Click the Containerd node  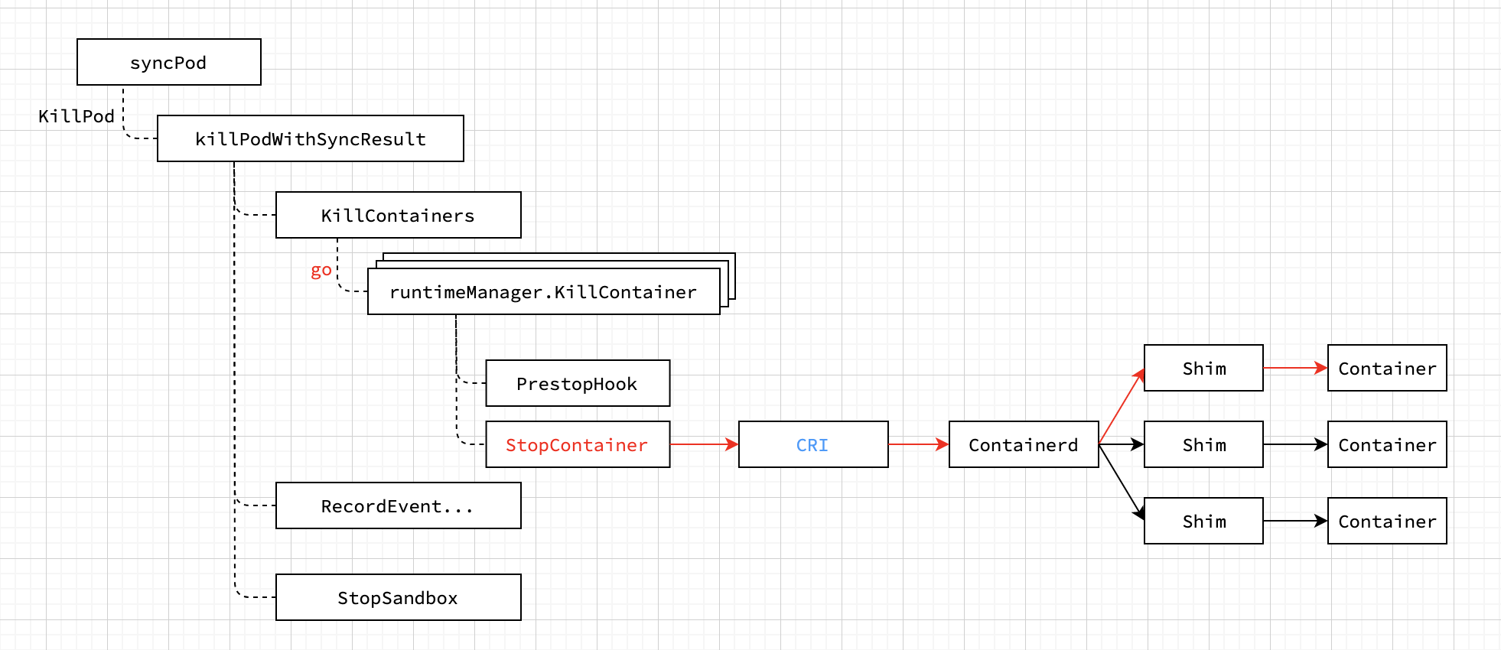(x=1023, y=444)
